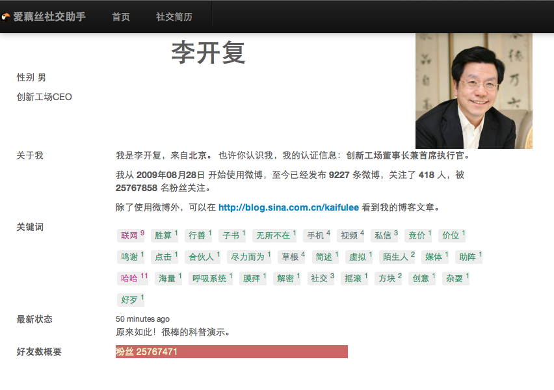Click the 虚拟 keyword tag
Screen dimensions: 554x390
359,257
